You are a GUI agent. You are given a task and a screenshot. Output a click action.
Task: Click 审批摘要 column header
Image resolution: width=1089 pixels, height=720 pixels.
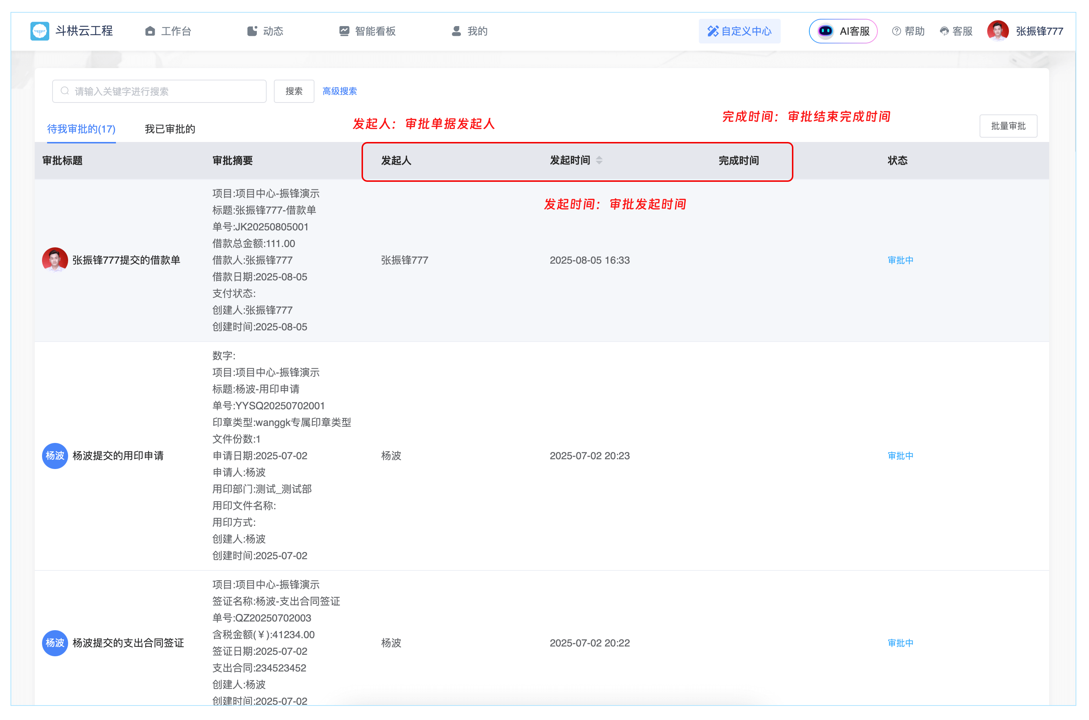[233, 160]
